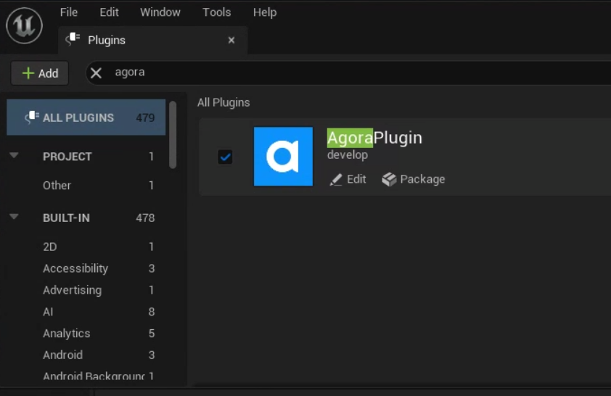Viewport: 611px width, 396px height.
Task: Click the green plus Add icon
Action: pos(28,73)
